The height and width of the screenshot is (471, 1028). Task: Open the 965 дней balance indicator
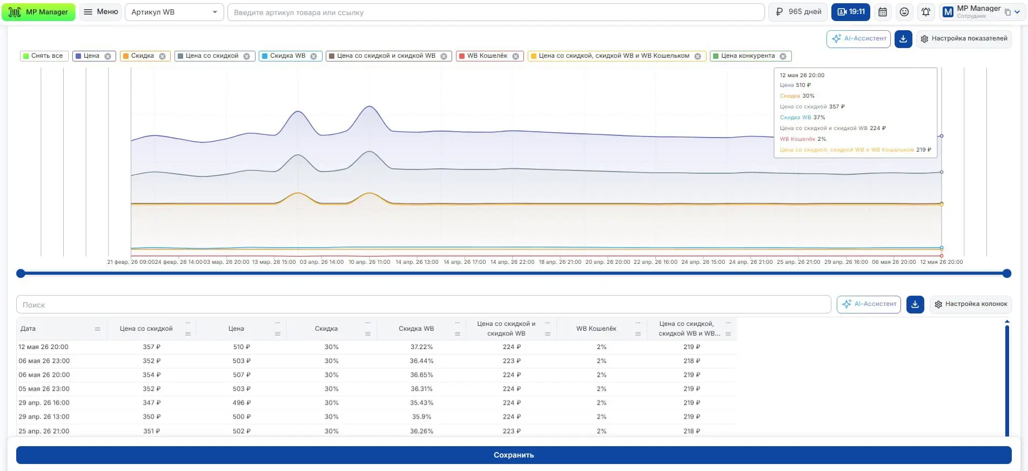coord(798,12)
